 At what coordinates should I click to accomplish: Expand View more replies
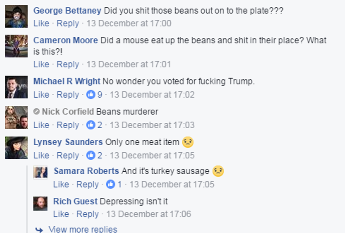coord(83,229)
